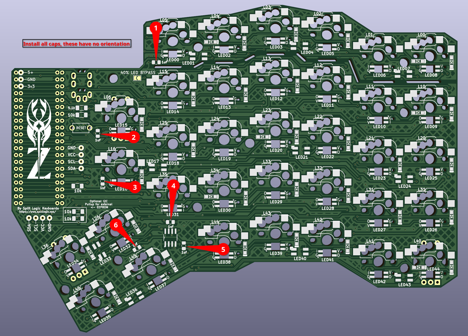Select the 40% LED BYPASS label
This screenshot has height=336, width=468.
tap(138, 72)
